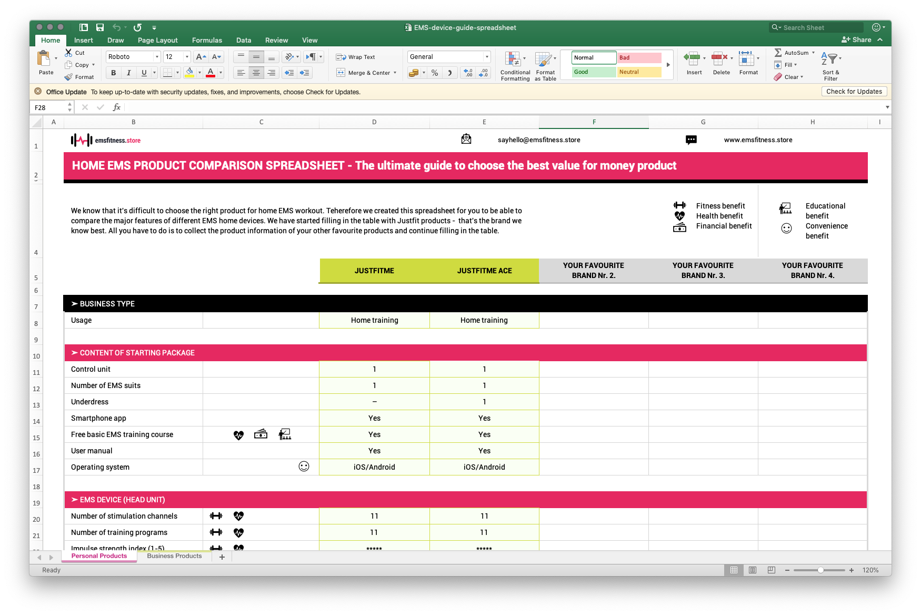921x615 pixels.
Task: Set middle vertical alignment
Action: point(256,57)
